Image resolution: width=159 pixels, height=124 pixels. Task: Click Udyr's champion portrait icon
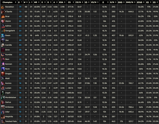3,112
